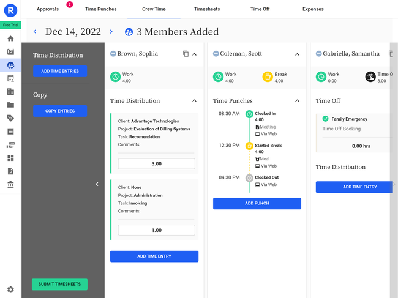Remove Samantha Gabriella using minus circle
Screen dimensions: 398x298
click(x=319, y=54)
